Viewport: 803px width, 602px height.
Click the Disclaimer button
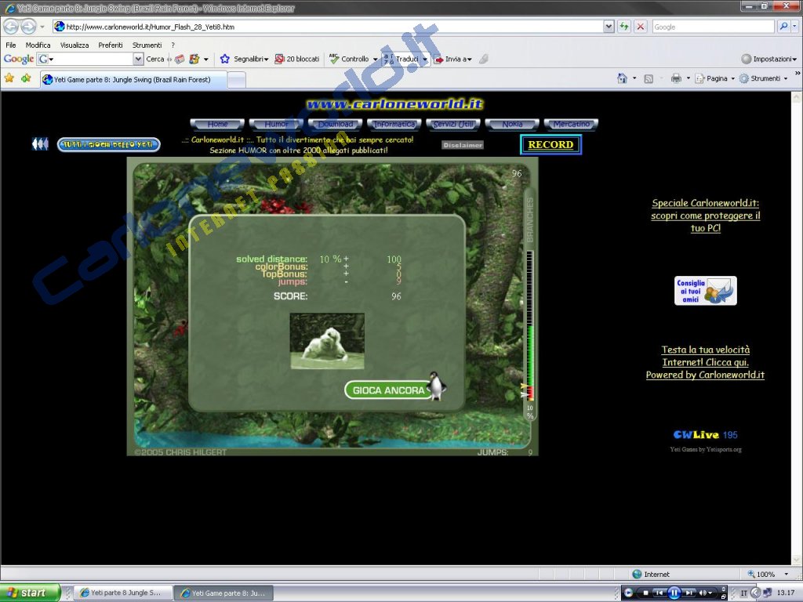pyautogui.click(x=463, y=145)
